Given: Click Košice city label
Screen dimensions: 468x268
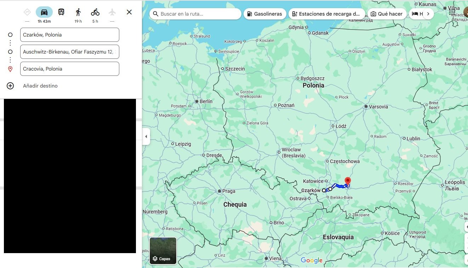Looking at the screenshot, I should pyautogui.click(x=392, y=233).
